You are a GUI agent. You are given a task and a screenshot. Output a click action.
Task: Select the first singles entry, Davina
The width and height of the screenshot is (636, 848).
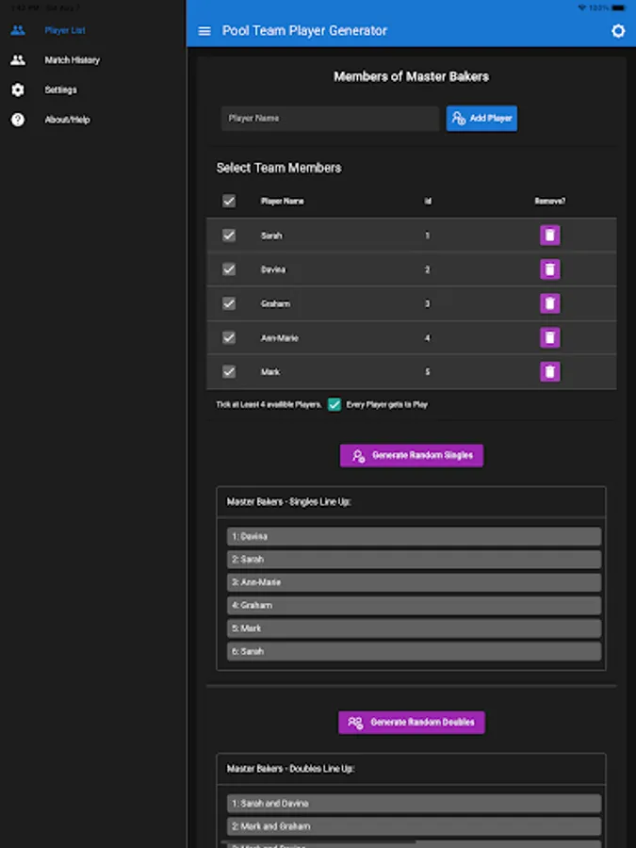click(414, 536)
